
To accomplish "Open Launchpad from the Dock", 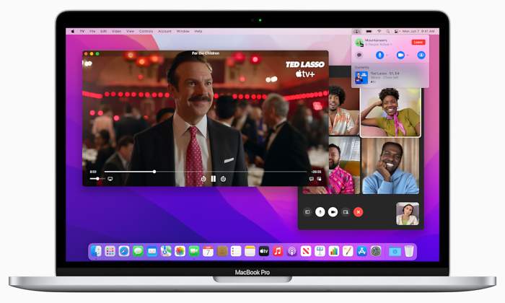I will [110, 251].
